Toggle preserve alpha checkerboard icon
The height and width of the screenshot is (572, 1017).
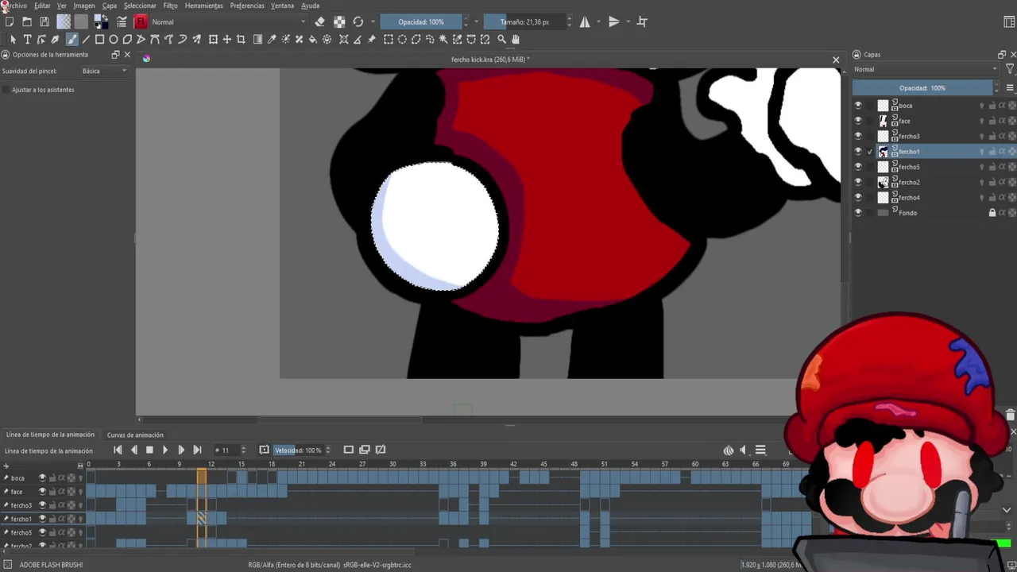point(339,22)
